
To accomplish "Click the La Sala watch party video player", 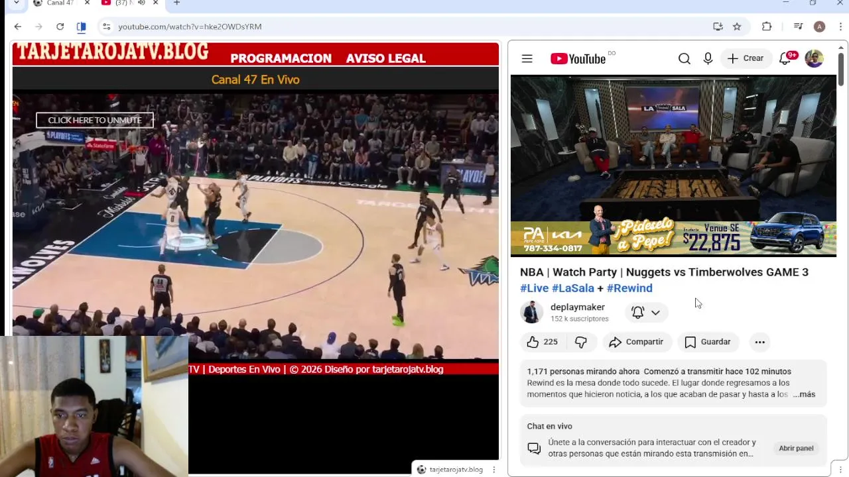I will pyautogui.click(x=673, y=166).
